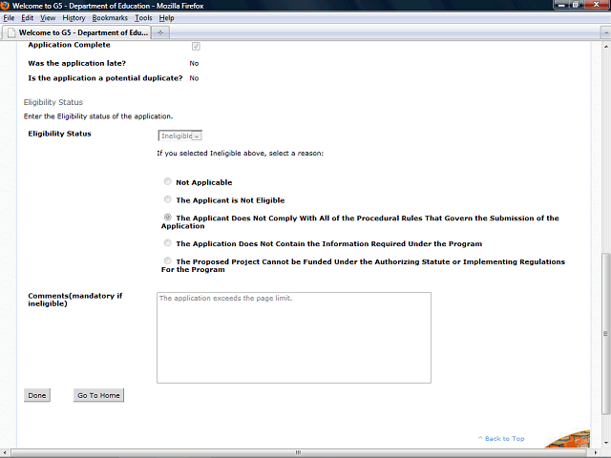Open the list all tabs arrow
This screenshot has height=458, width=611.
pos(605,33)
